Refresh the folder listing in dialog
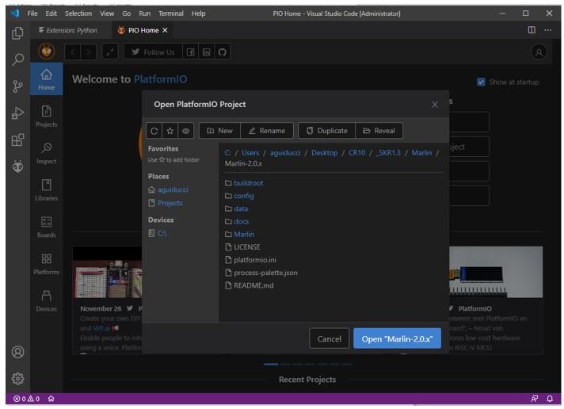Image resolution: width=564 pixels, height=409 pixels. [x=154, y=131]
